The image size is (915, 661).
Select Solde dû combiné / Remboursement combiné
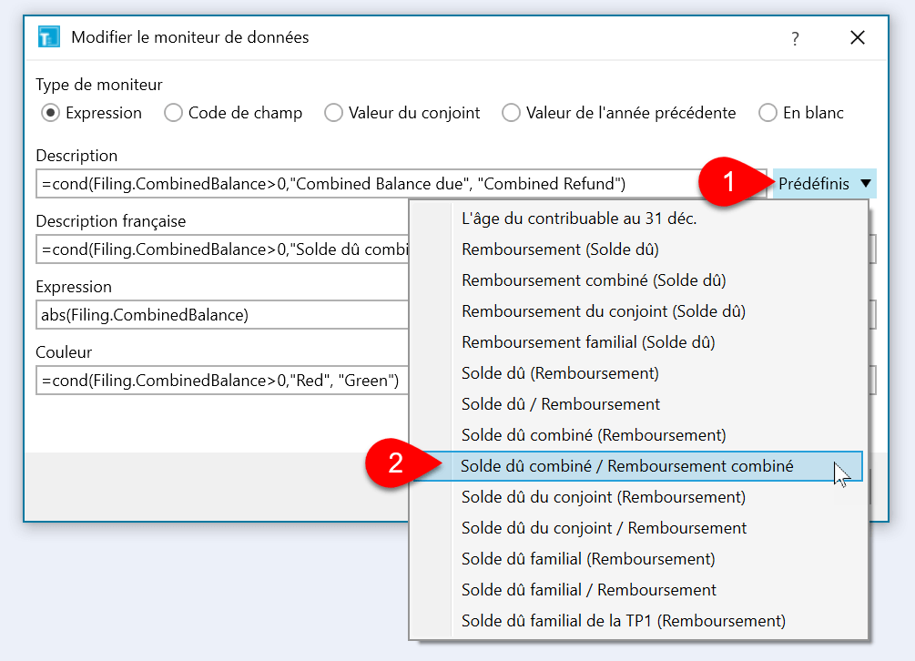pyautogui.click(x=638, y=466)
